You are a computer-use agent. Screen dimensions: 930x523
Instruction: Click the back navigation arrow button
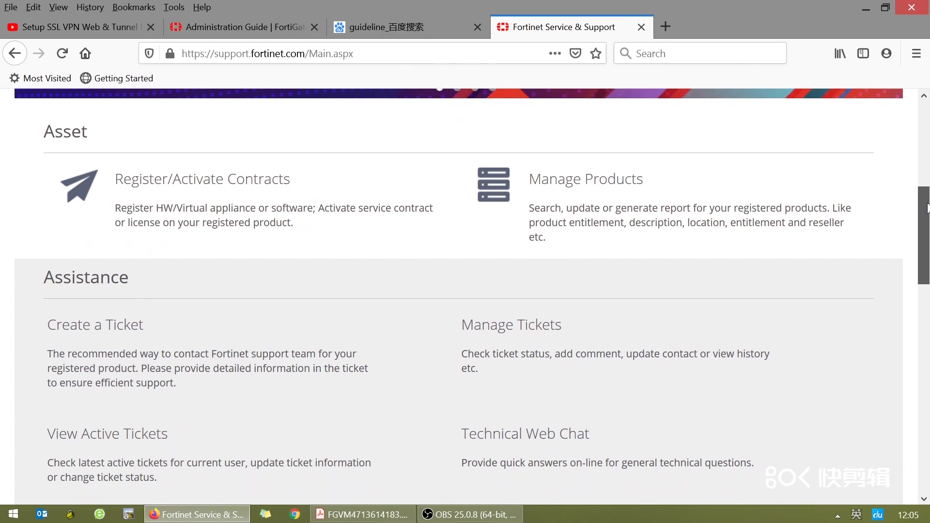pyautogui.click(x=15, y=53)
